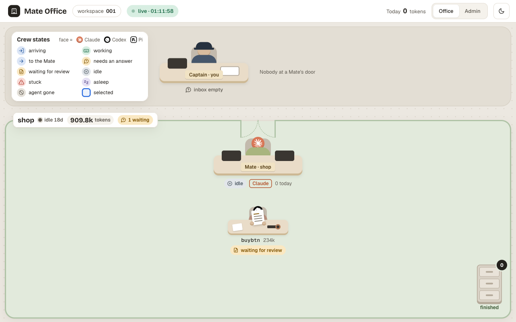Click the 909.8k tokens pill
The image size is (516, 322).
[x=90, y=120]
